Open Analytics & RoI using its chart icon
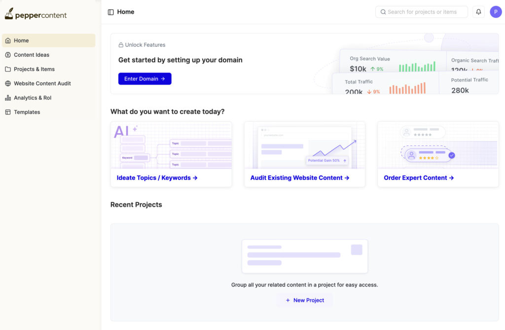 (x=9, y=98)
